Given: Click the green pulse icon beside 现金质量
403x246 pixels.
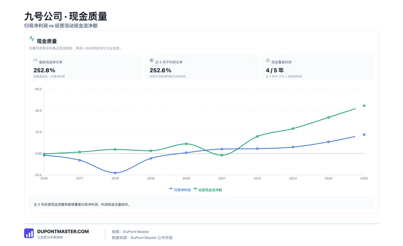Looking at the screenshot, I should pos(32,38).
